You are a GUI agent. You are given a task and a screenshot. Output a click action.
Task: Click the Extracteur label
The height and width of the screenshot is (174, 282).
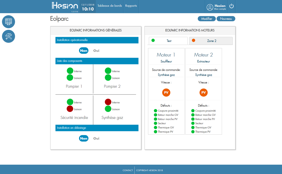point(204,61)
